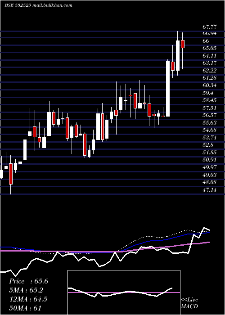Image resolution: width=225 pixels, height=315 pixels.
Task: Click the 52.8 price axis label
Action: click(208, 145)
